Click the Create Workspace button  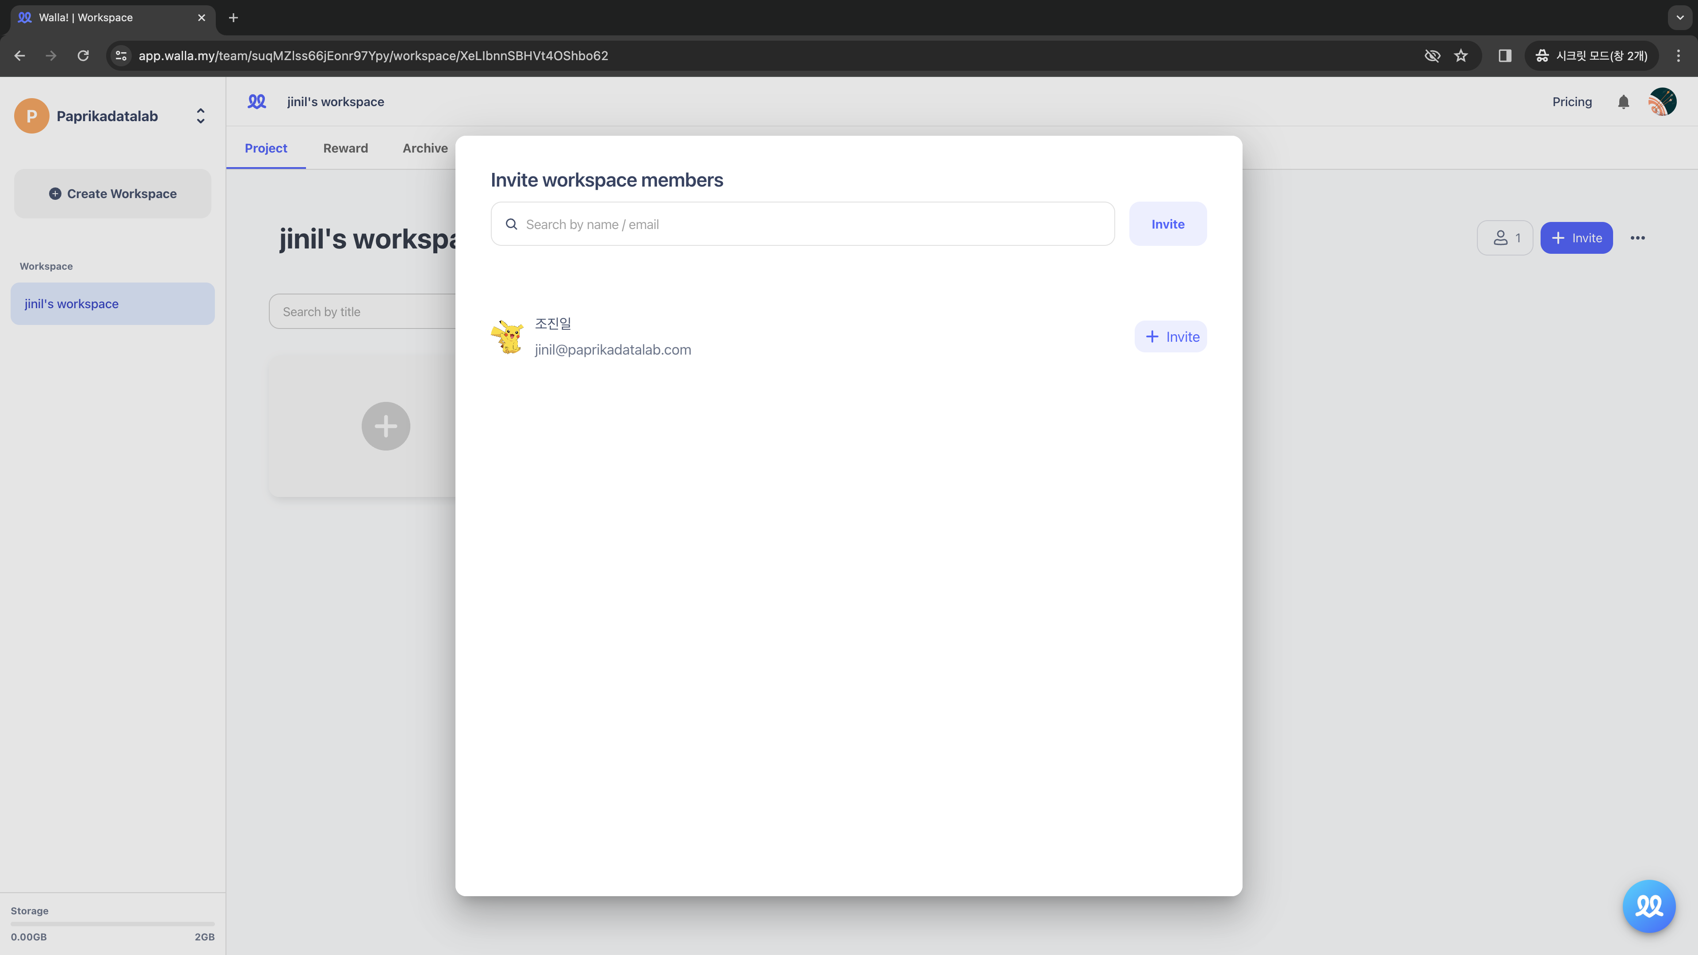coord(112,193)
